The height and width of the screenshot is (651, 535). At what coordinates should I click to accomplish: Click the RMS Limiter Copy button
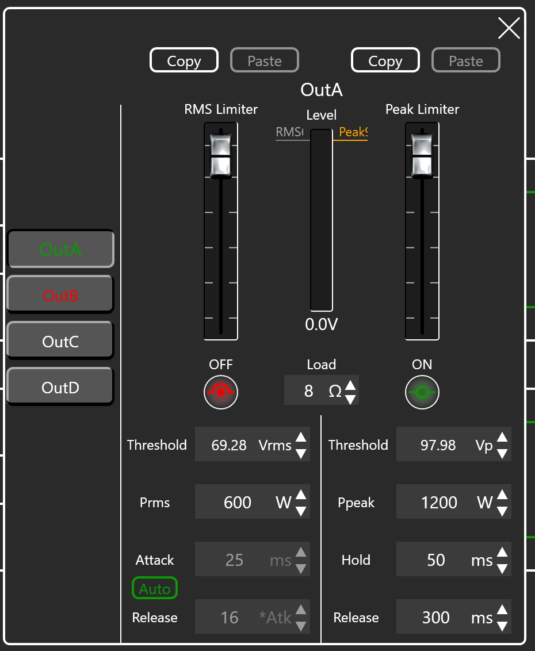(x=184, y=60)
